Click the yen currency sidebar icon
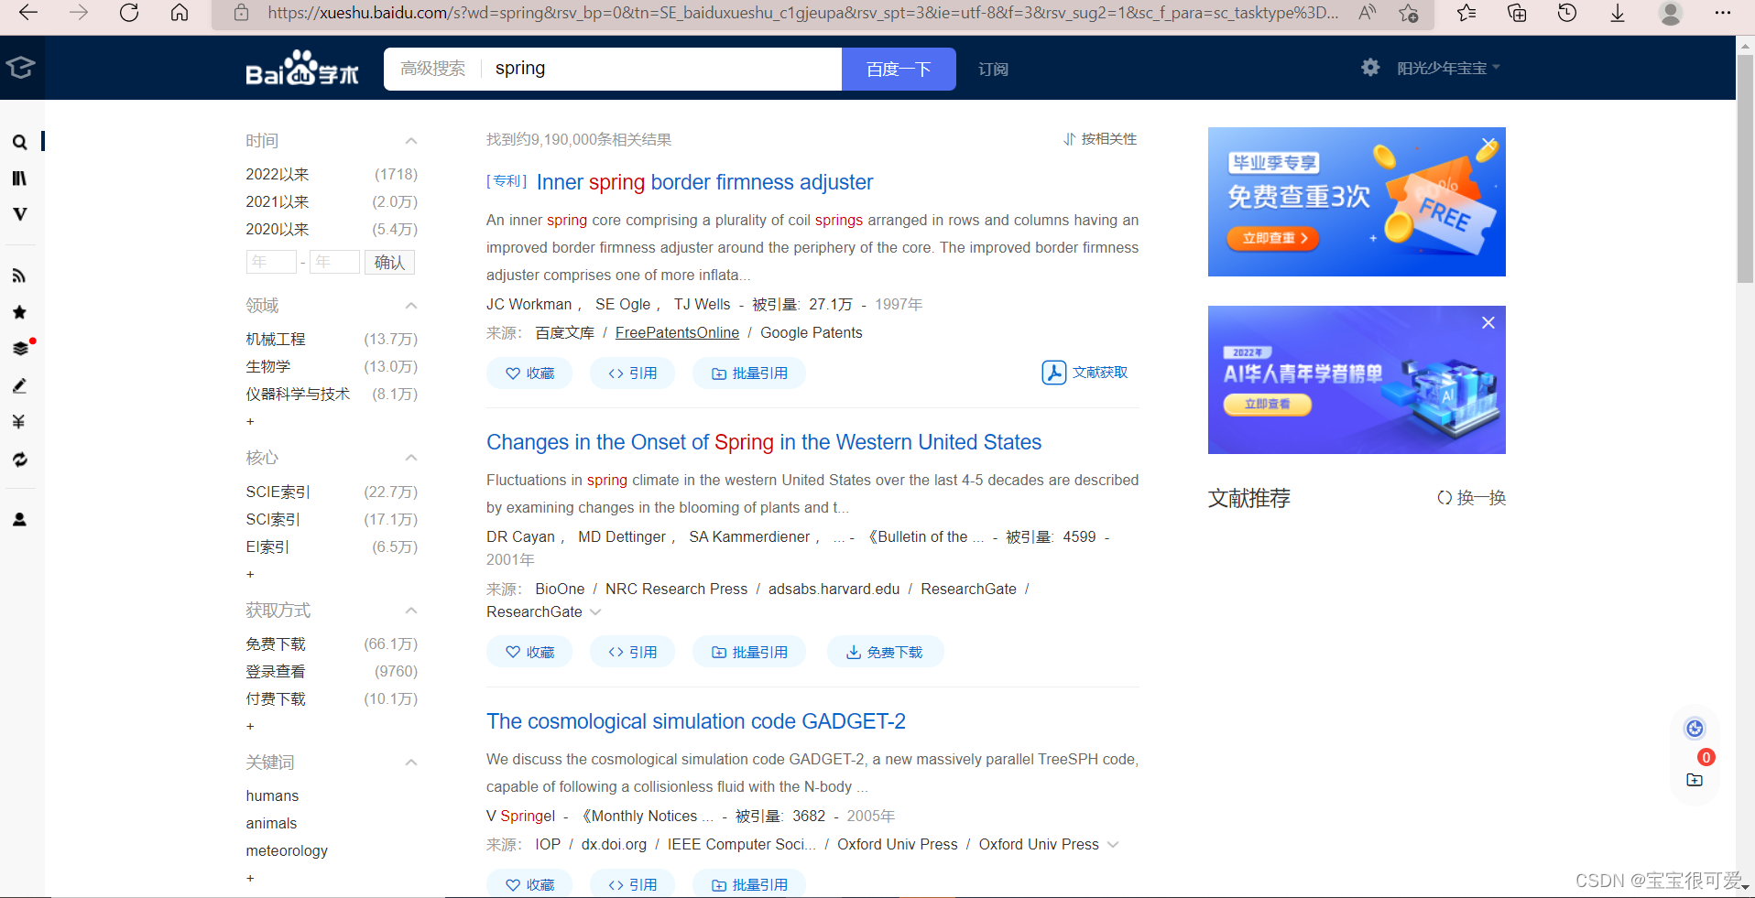Viewport: 1755px width, 898px height. point(19,422)
